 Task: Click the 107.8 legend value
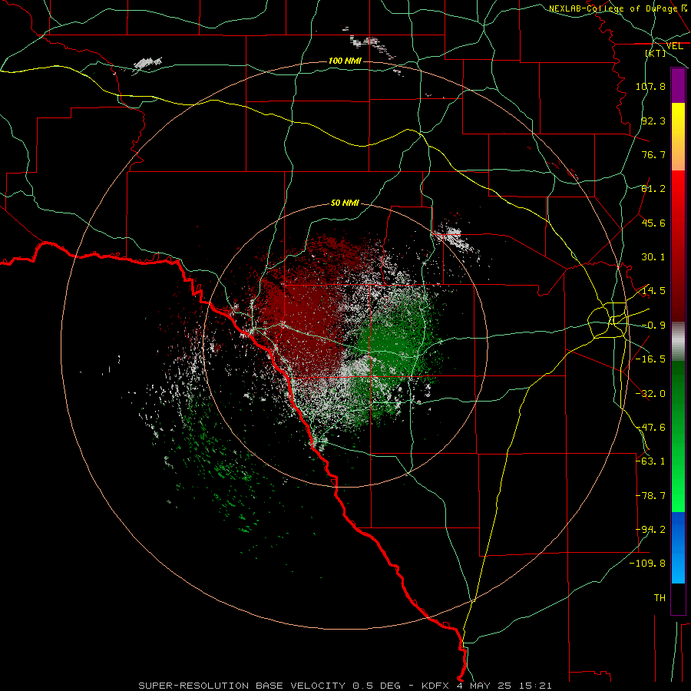650,86
